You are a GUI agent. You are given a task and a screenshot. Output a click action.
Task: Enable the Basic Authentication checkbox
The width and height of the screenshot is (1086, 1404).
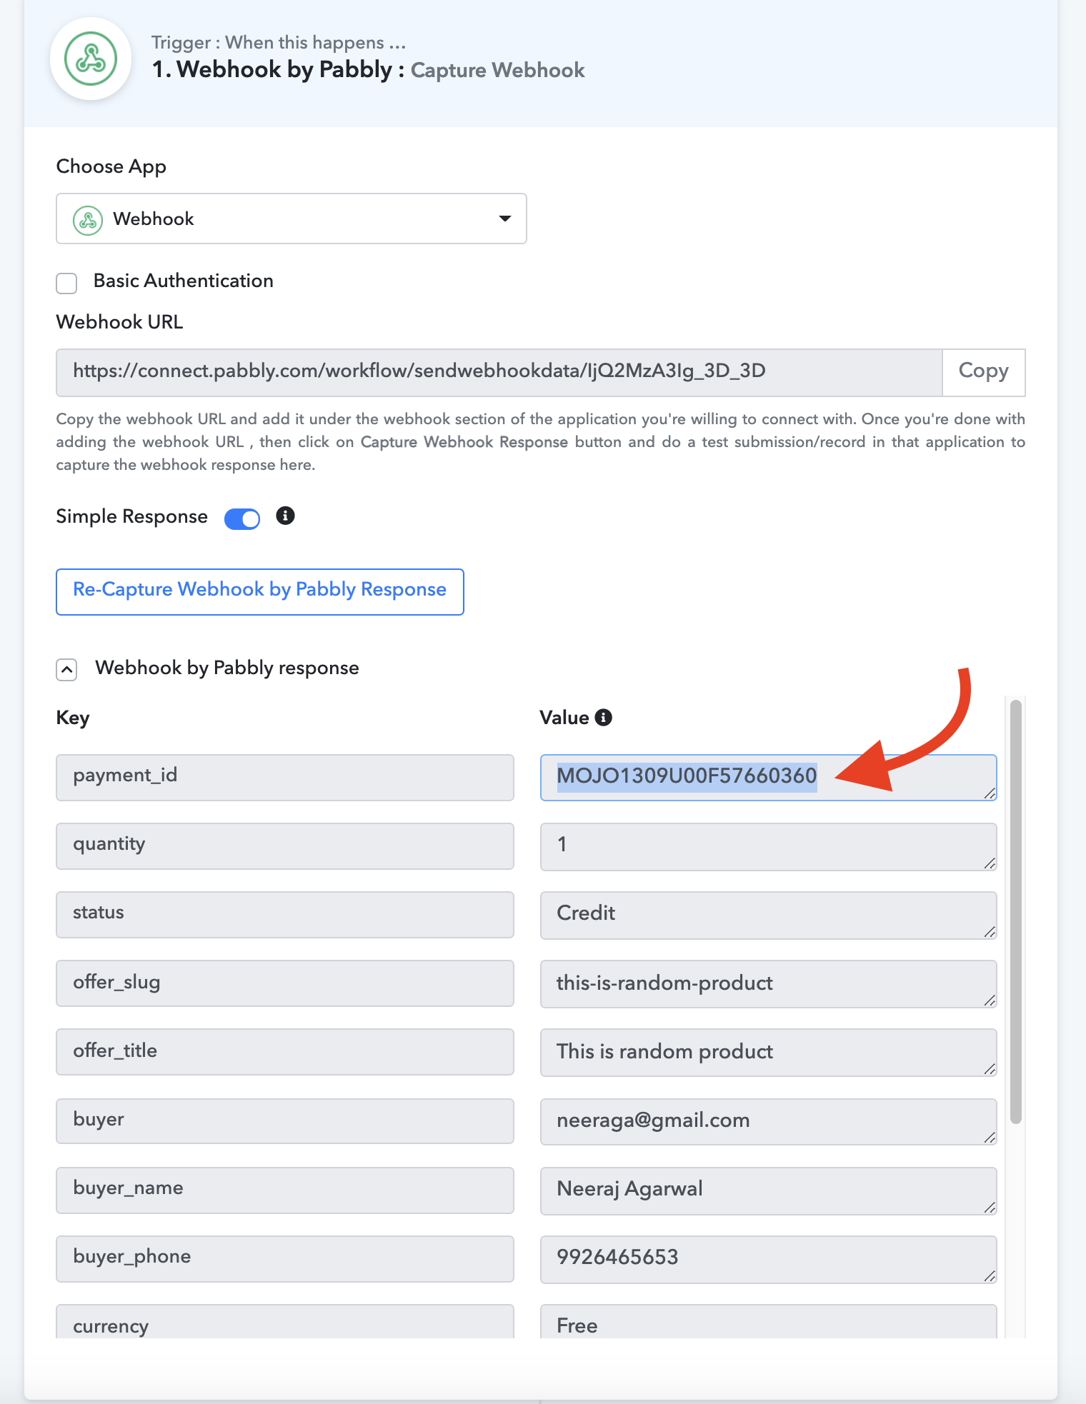66,283
